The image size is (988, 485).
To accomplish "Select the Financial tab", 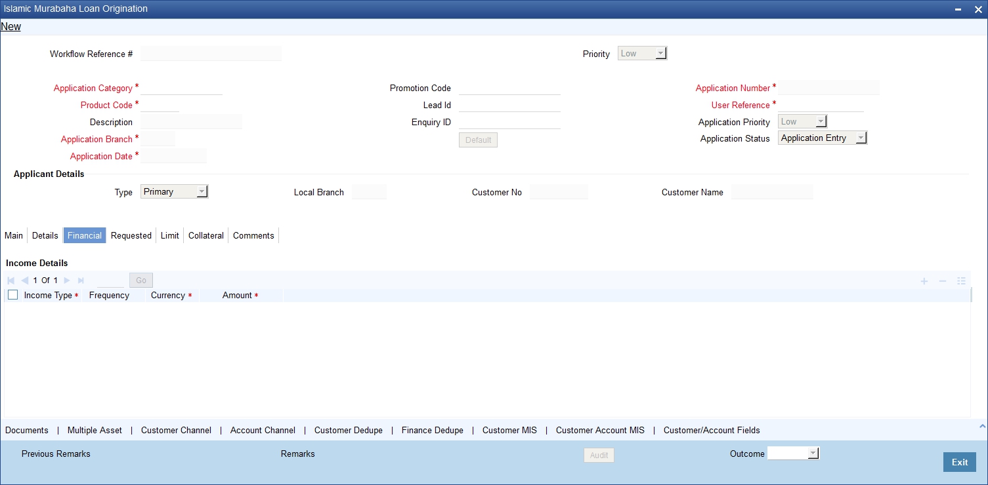I will (85, 235).
